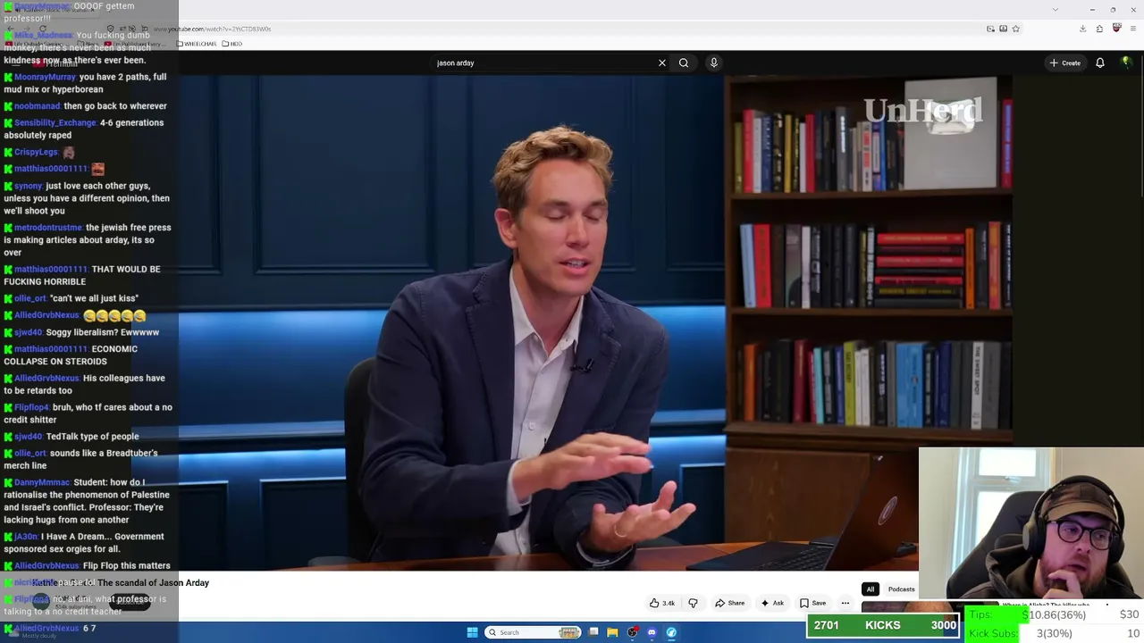Click the YouTube search magnifier button
Image resolution: width=1144 pixels, height=643 pixels.
684,63
